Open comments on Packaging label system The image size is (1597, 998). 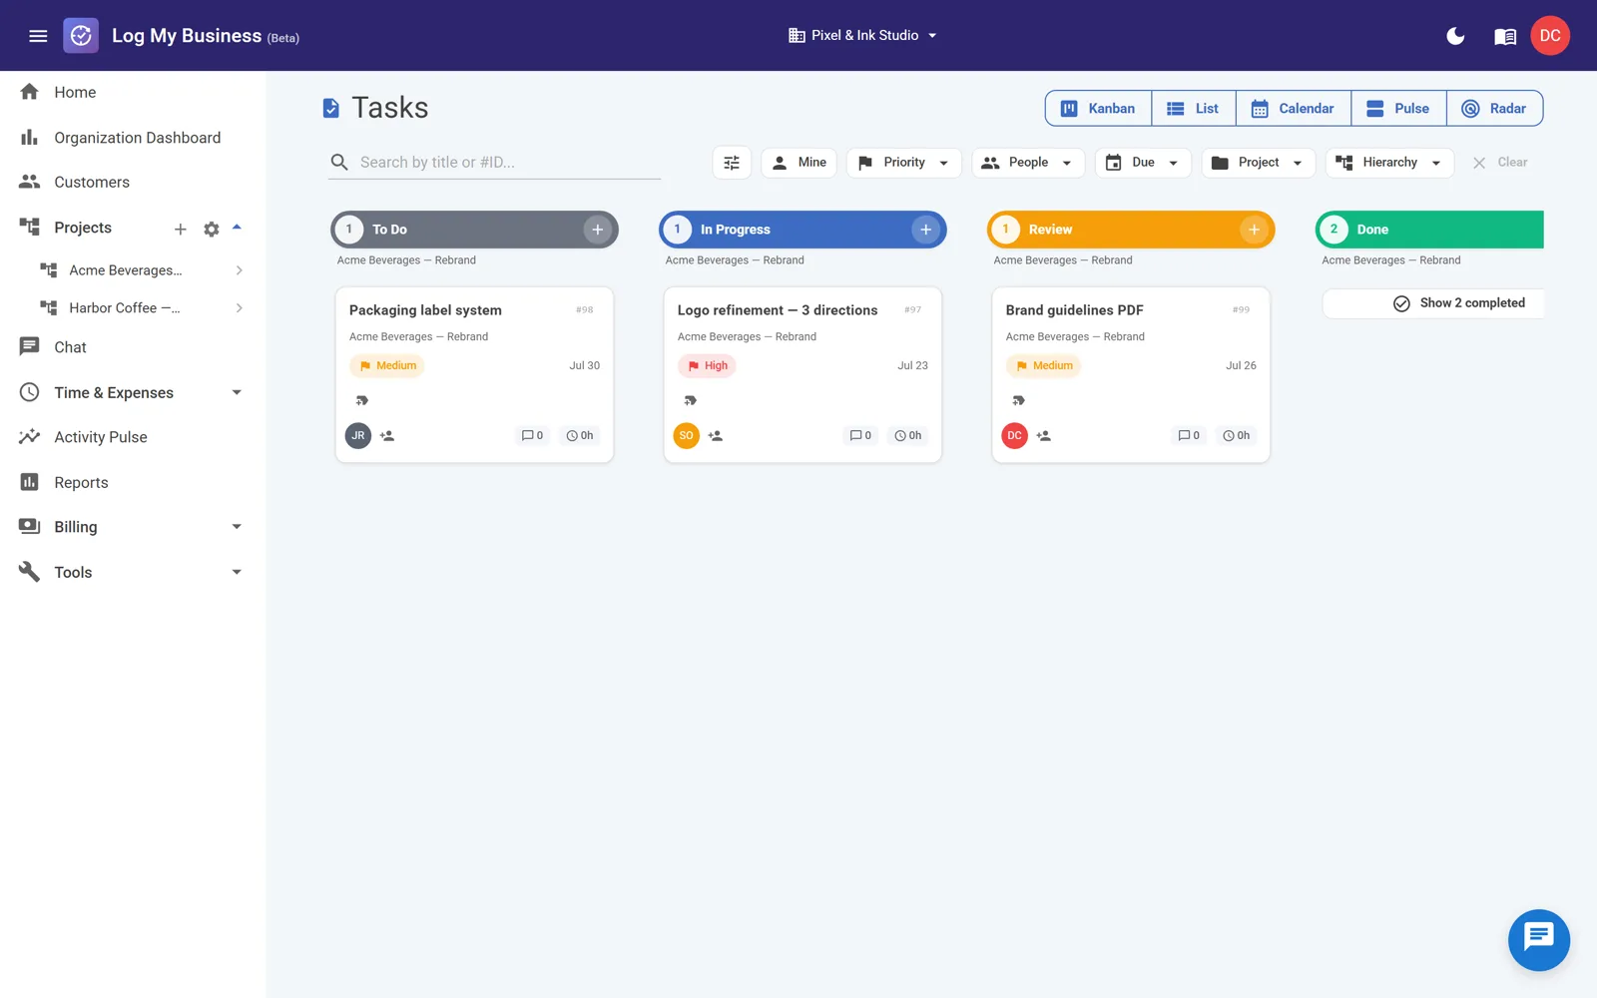point(532,436)
